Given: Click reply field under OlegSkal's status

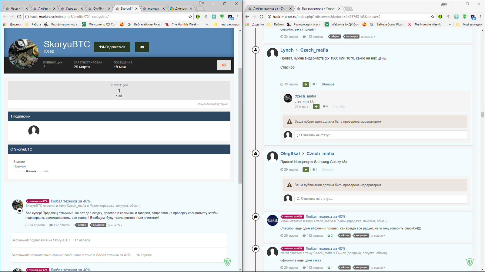Looking at the screenshot, I should pyautogui.click(x=380, y=199).
